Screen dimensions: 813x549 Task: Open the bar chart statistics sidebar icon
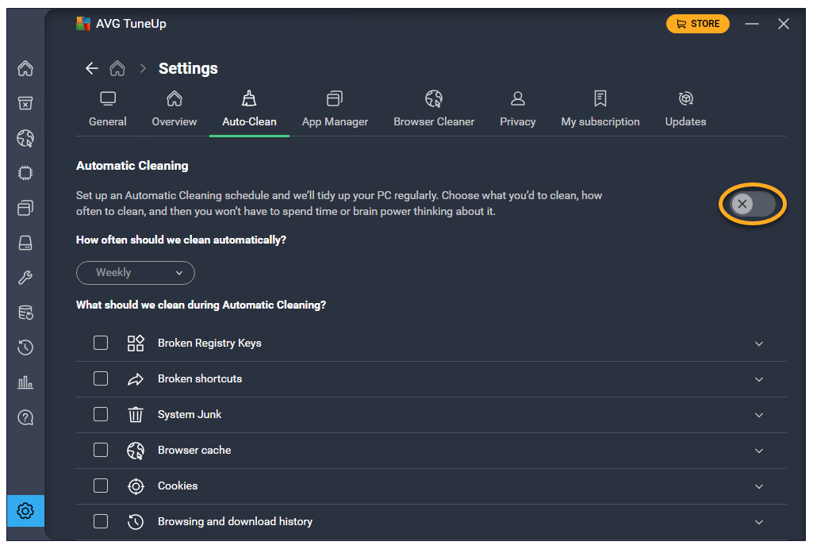tap(25, 382)
